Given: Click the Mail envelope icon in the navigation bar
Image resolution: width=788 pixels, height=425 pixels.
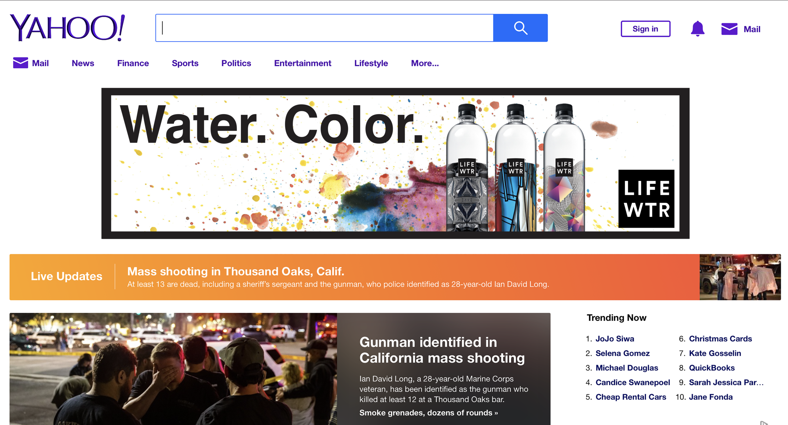Looking at the screenshot, I should point(20,63).
